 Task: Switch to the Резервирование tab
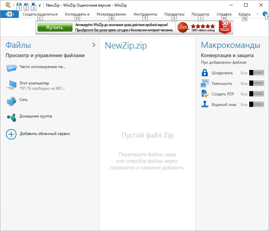pyautogui.click(x=111, y=14)
